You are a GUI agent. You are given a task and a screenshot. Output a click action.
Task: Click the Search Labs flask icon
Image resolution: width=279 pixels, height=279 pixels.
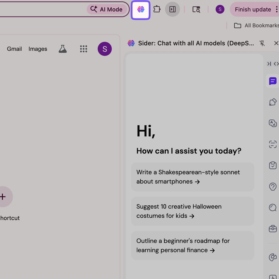62,49
